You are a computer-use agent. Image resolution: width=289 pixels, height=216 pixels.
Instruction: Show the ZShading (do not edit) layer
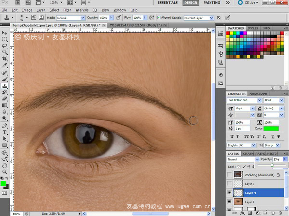coord(229,175)
